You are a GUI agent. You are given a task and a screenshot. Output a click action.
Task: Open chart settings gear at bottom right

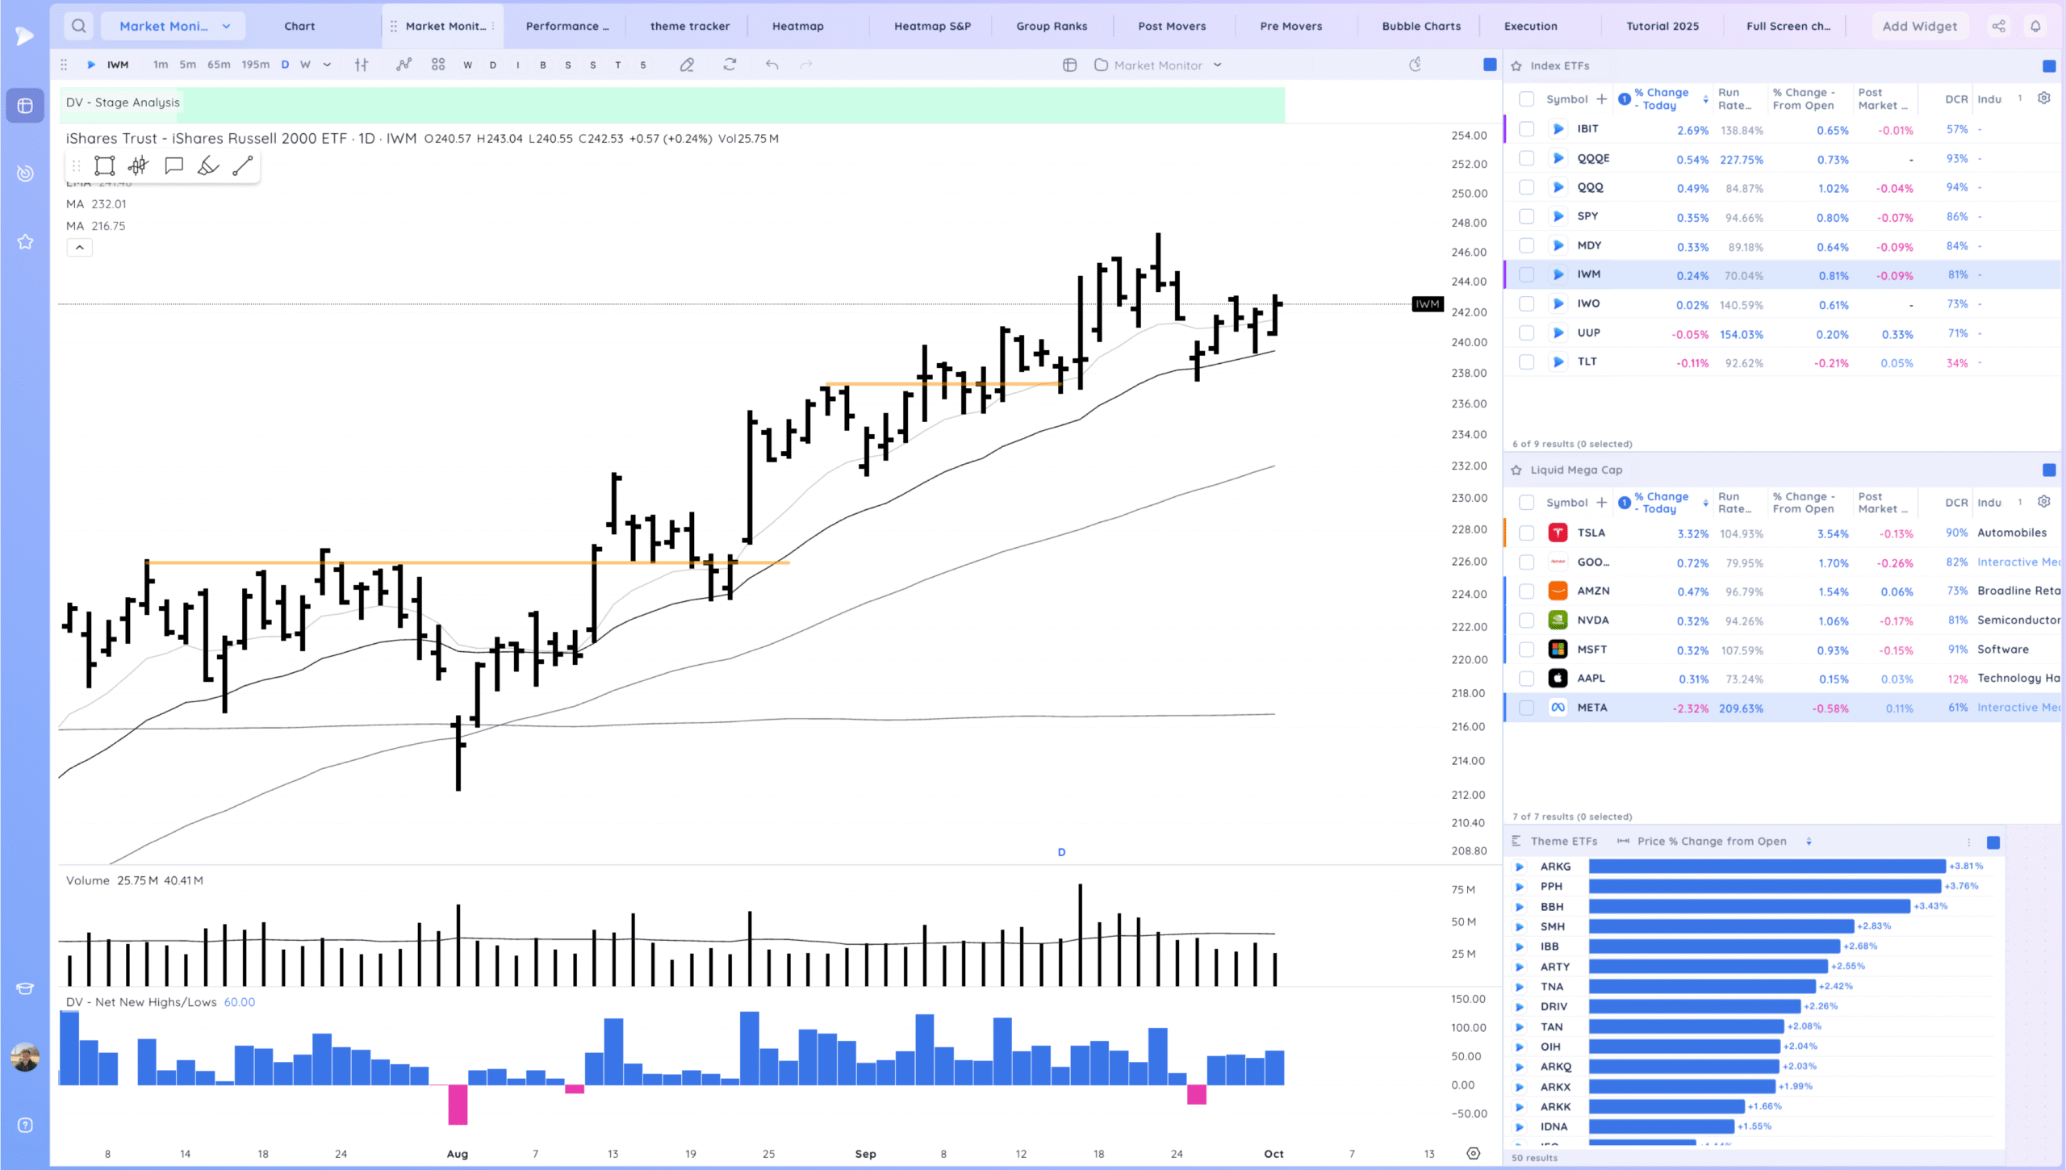coord(1473,1153)
